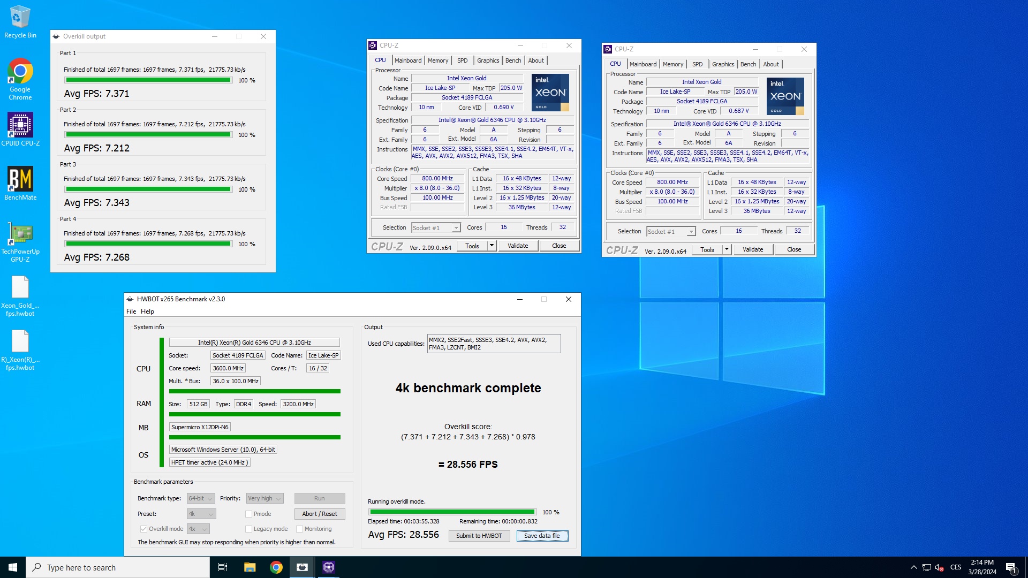This screenshot has height=578, width=1028.
Task: Open the Help menu in HWBOT
Action: pyautogui.click(x=147, y=311)
